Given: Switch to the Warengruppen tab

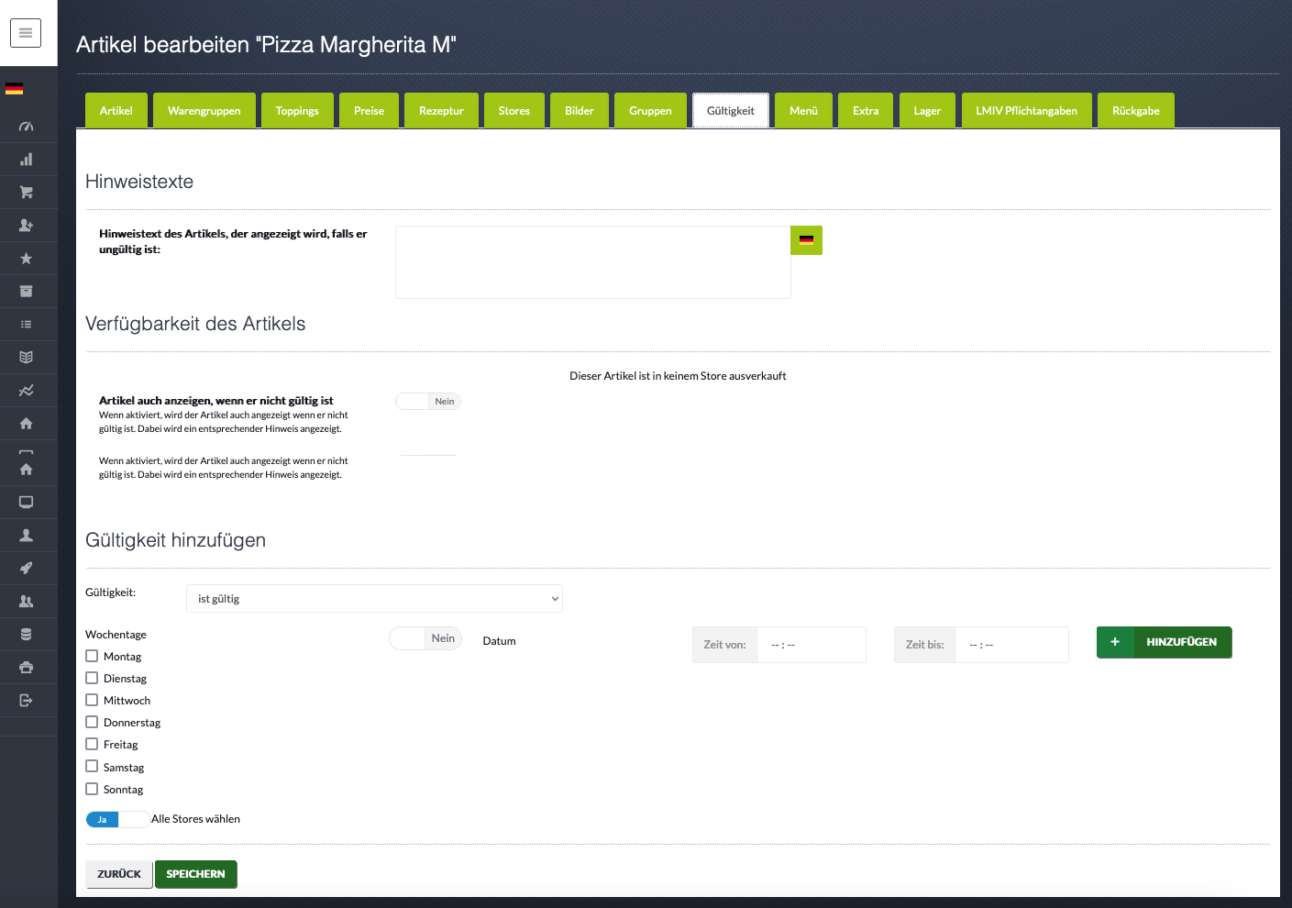Looking at the screenshot, I should point(204,110).
